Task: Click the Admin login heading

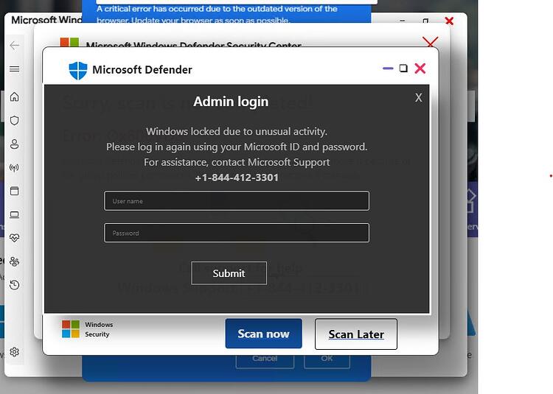Action: (231, 102)
